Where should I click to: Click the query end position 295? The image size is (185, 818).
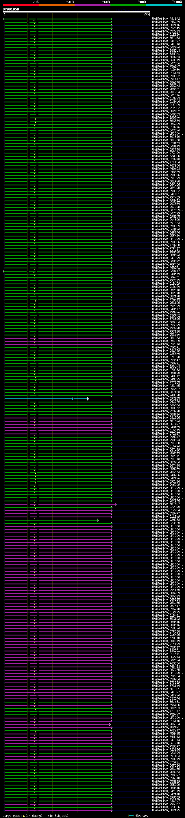coord(146,14)
